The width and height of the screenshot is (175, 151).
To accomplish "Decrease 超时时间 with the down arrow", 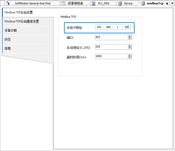I will [130, 58].
